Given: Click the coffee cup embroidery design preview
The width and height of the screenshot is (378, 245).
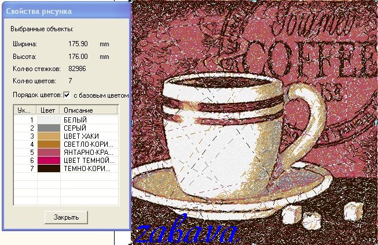Looking at the screenshot, I should [255, 122].
